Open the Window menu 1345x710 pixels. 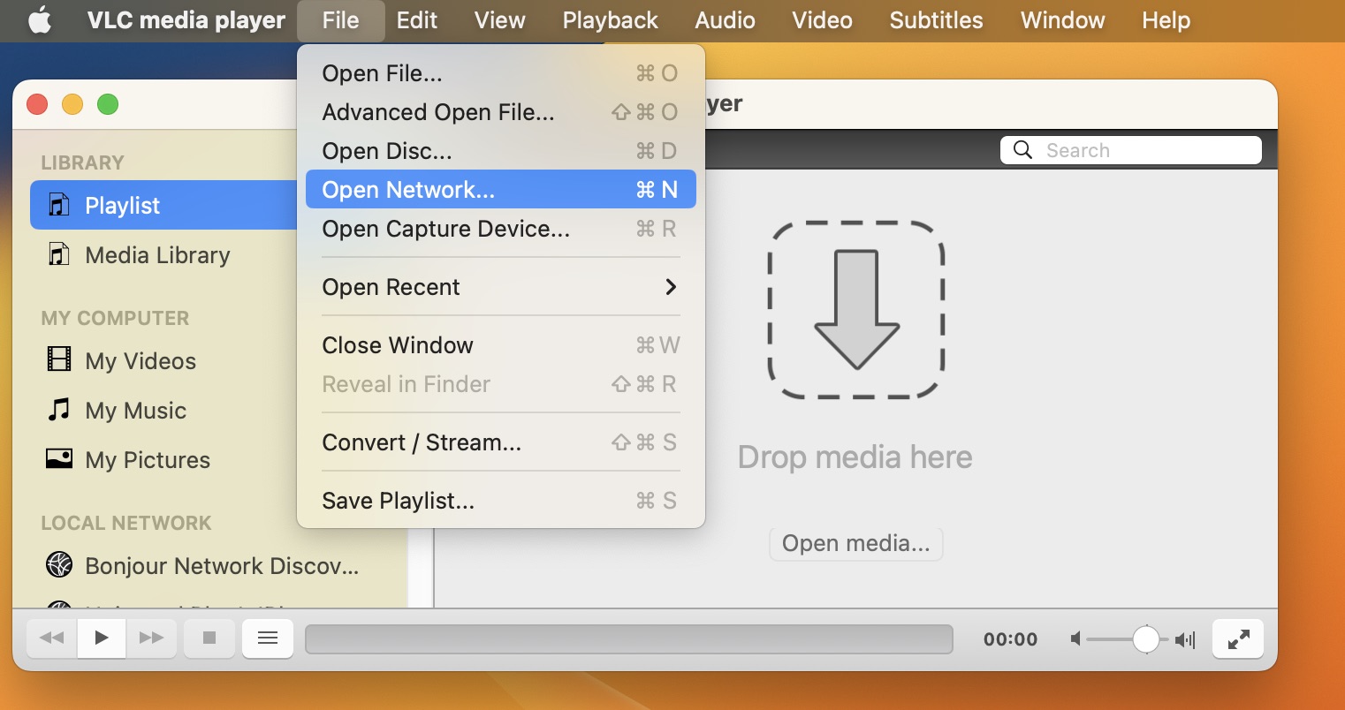[x=1063, y=20]
